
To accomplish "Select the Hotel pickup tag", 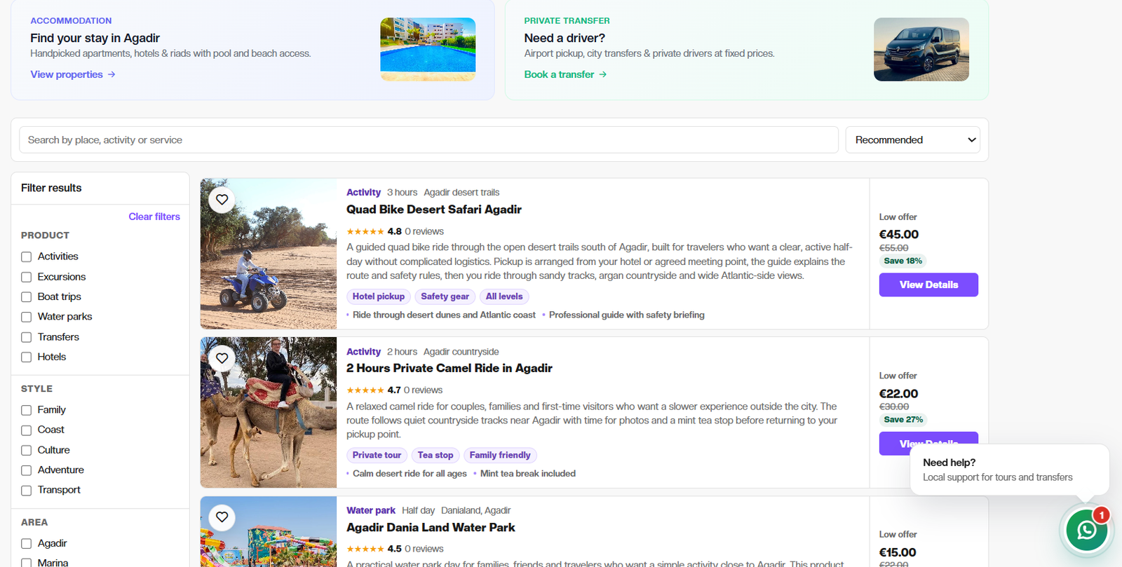I will point(379,296).
